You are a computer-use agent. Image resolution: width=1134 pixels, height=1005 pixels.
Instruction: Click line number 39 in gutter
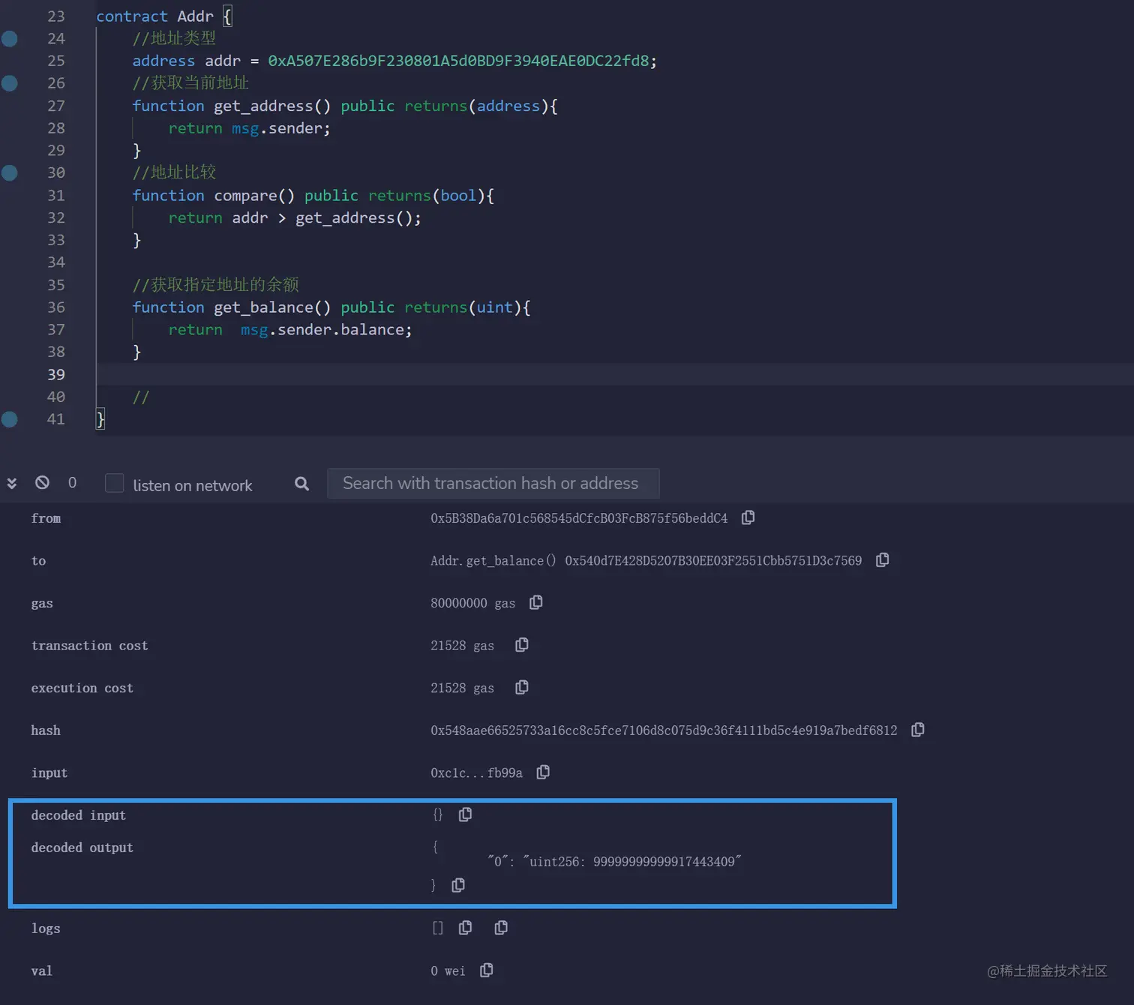56,374
